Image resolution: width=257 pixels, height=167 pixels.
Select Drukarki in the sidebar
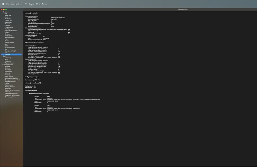(7, 24)
